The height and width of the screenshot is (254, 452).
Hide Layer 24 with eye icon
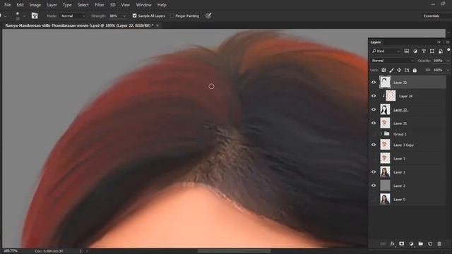tap(374, 96)
